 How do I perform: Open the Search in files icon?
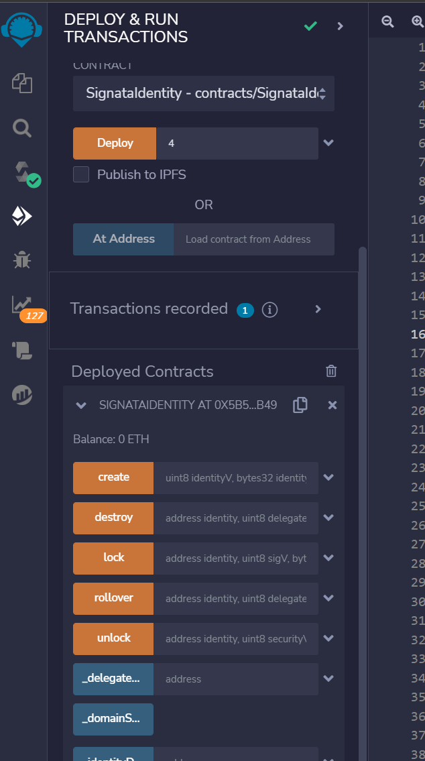23,127
